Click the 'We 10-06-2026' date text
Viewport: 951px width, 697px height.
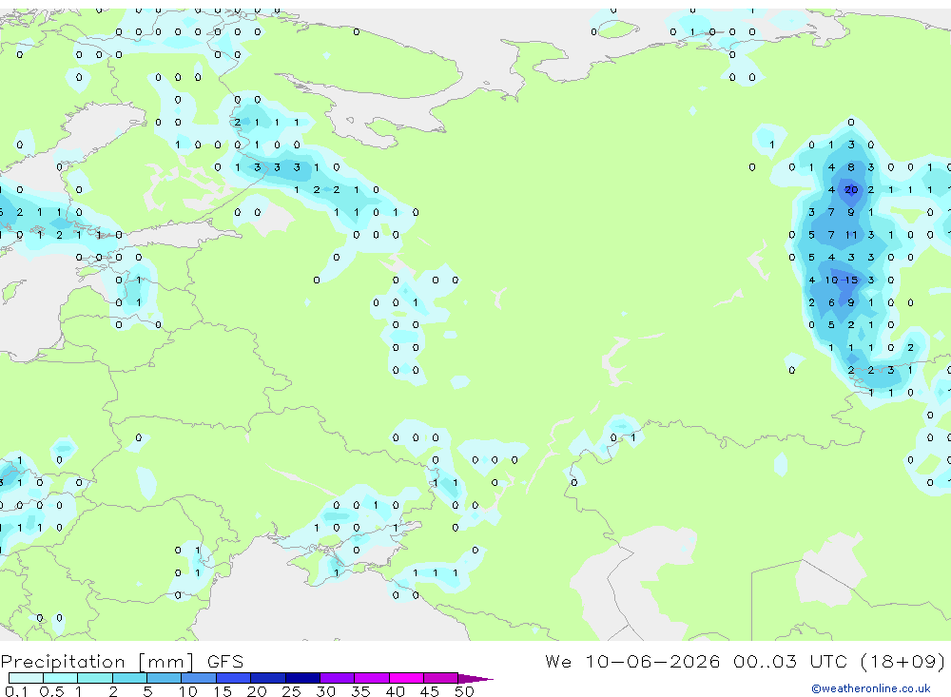point(632,661)
